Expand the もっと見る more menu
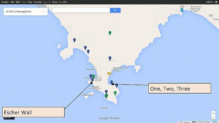This screenshot has height=123, width=219. pos(63,2)
